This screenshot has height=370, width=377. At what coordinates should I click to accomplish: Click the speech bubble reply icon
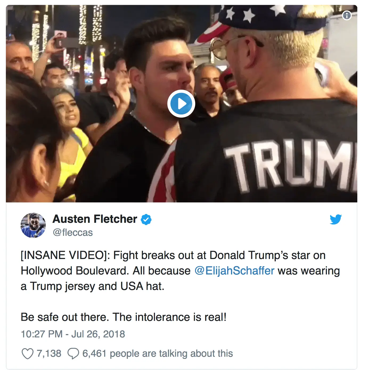(x=73, y=353)
